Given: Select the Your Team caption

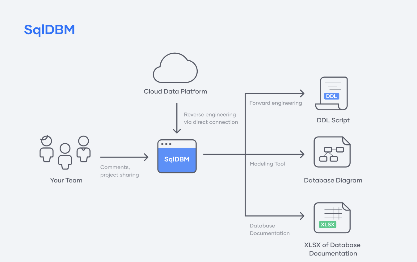Looking at the screenshot, I should click(x=66, y=180).
